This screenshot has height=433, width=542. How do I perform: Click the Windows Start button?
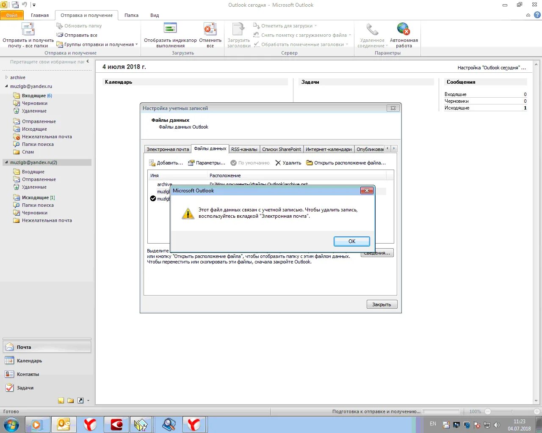(x=11, y=424)
